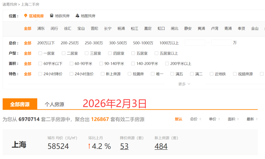This screenshot has width=265, height=159.
Task: Select the 地图找房 map icon
Action: tap(77, 16)
